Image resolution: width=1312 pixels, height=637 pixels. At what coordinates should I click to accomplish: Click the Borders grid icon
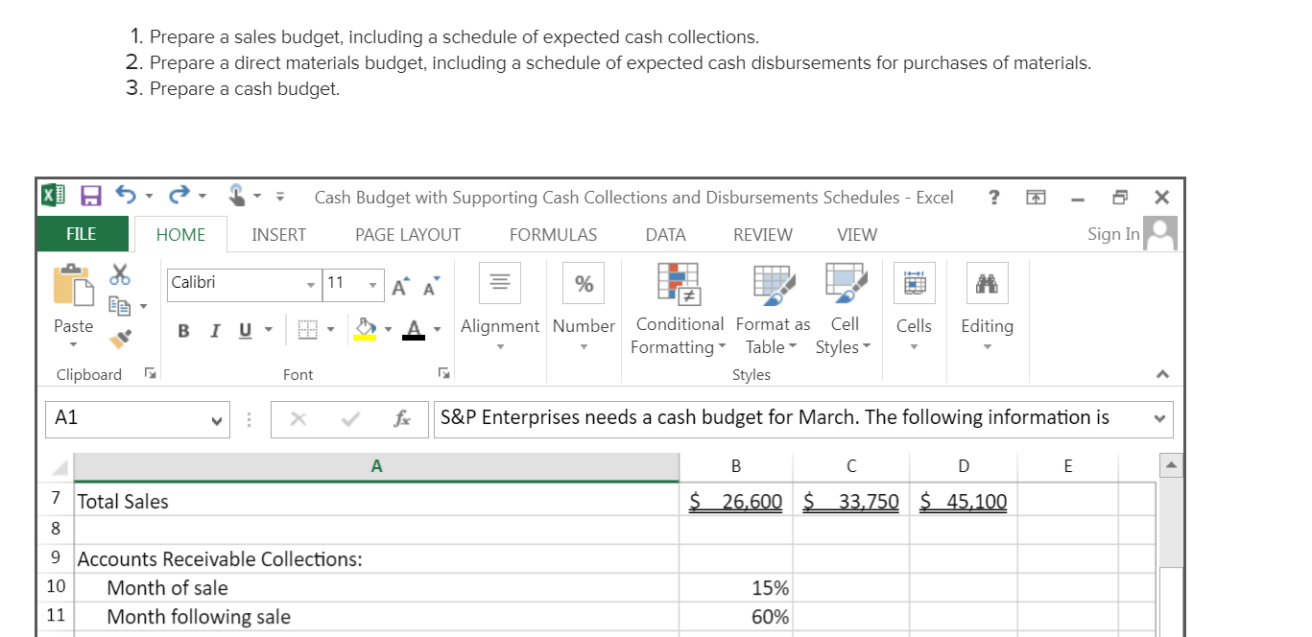[x=307, y=331]
